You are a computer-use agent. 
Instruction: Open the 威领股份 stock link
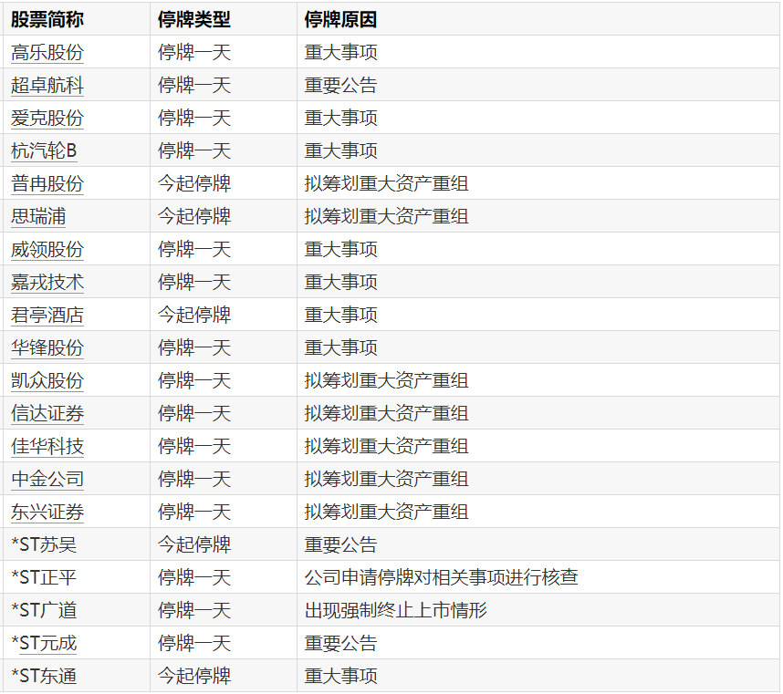(47, 250)
